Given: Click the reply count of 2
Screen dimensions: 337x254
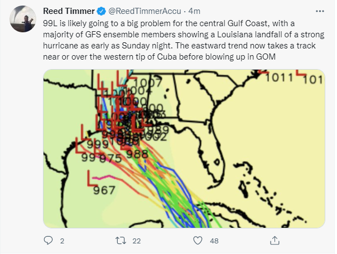Looking at the screenshot, I should [x=62, y=241].
